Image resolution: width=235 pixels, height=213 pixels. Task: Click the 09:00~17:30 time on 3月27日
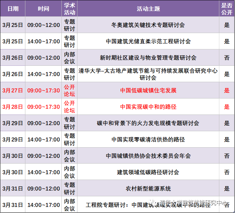point(43,90)
